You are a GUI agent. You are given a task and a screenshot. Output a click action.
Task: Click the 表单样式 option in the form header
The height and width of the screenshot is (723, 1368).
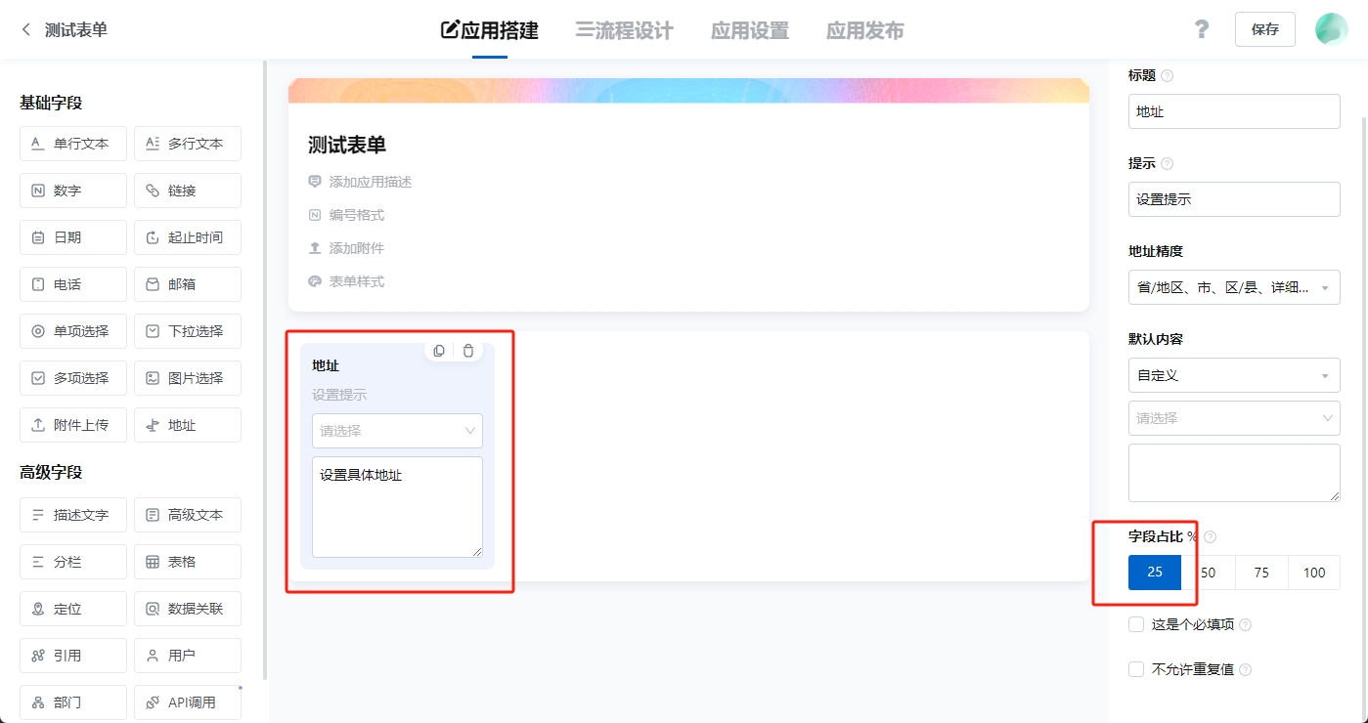356,281
